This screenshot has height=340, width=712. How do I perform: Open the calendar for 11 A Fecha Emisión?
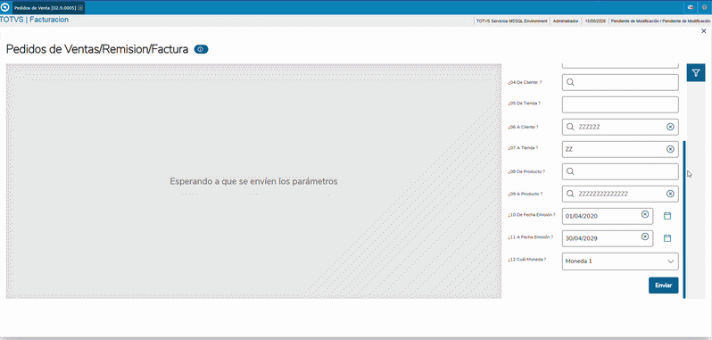[x=667, y=238]
